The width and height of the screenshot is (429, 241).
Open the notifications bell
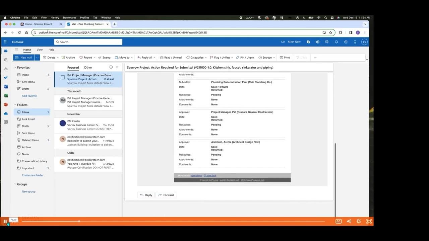pyautogui.click(x=336, y=42)
